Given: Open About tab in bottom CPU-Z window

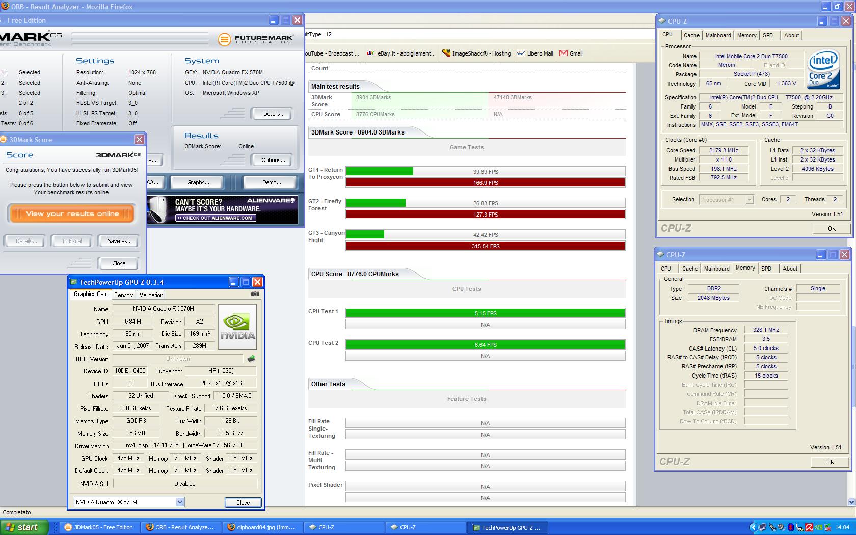Looking at the screenshot, I should tap(790, 269).
